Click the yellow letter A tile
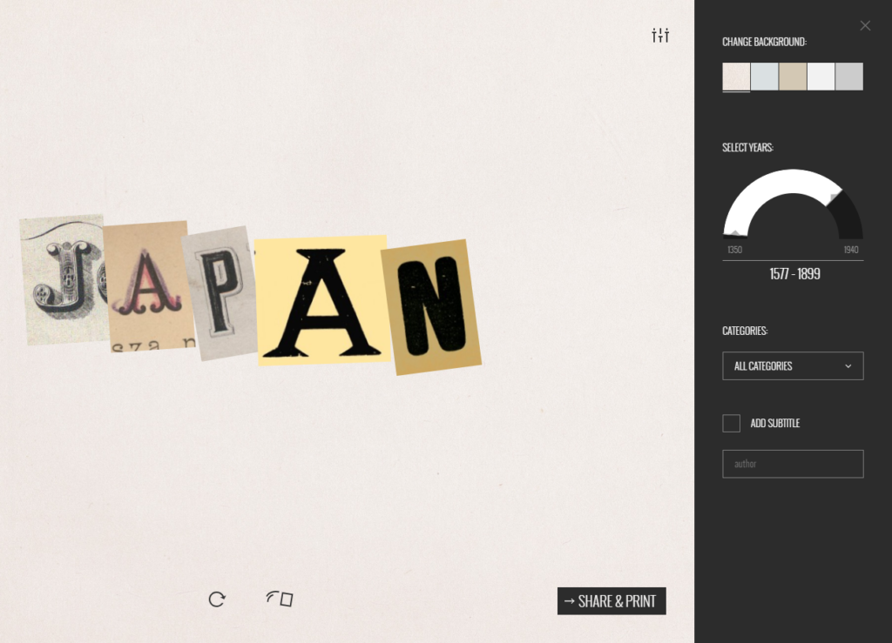Viewport: 892px width, 643px height. (x=322, y=300)
